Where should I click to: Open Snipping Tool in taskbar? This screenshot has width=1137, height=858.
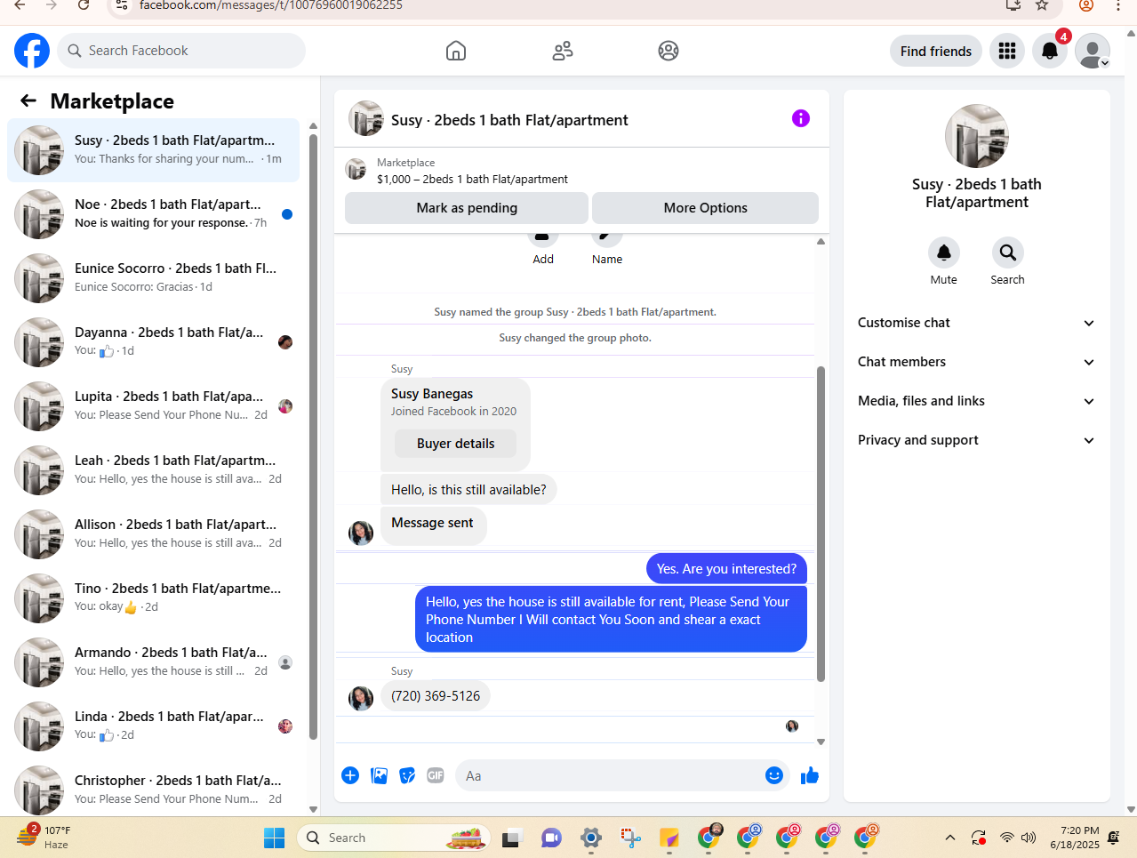pyautogui.click(x=631, y=838)
